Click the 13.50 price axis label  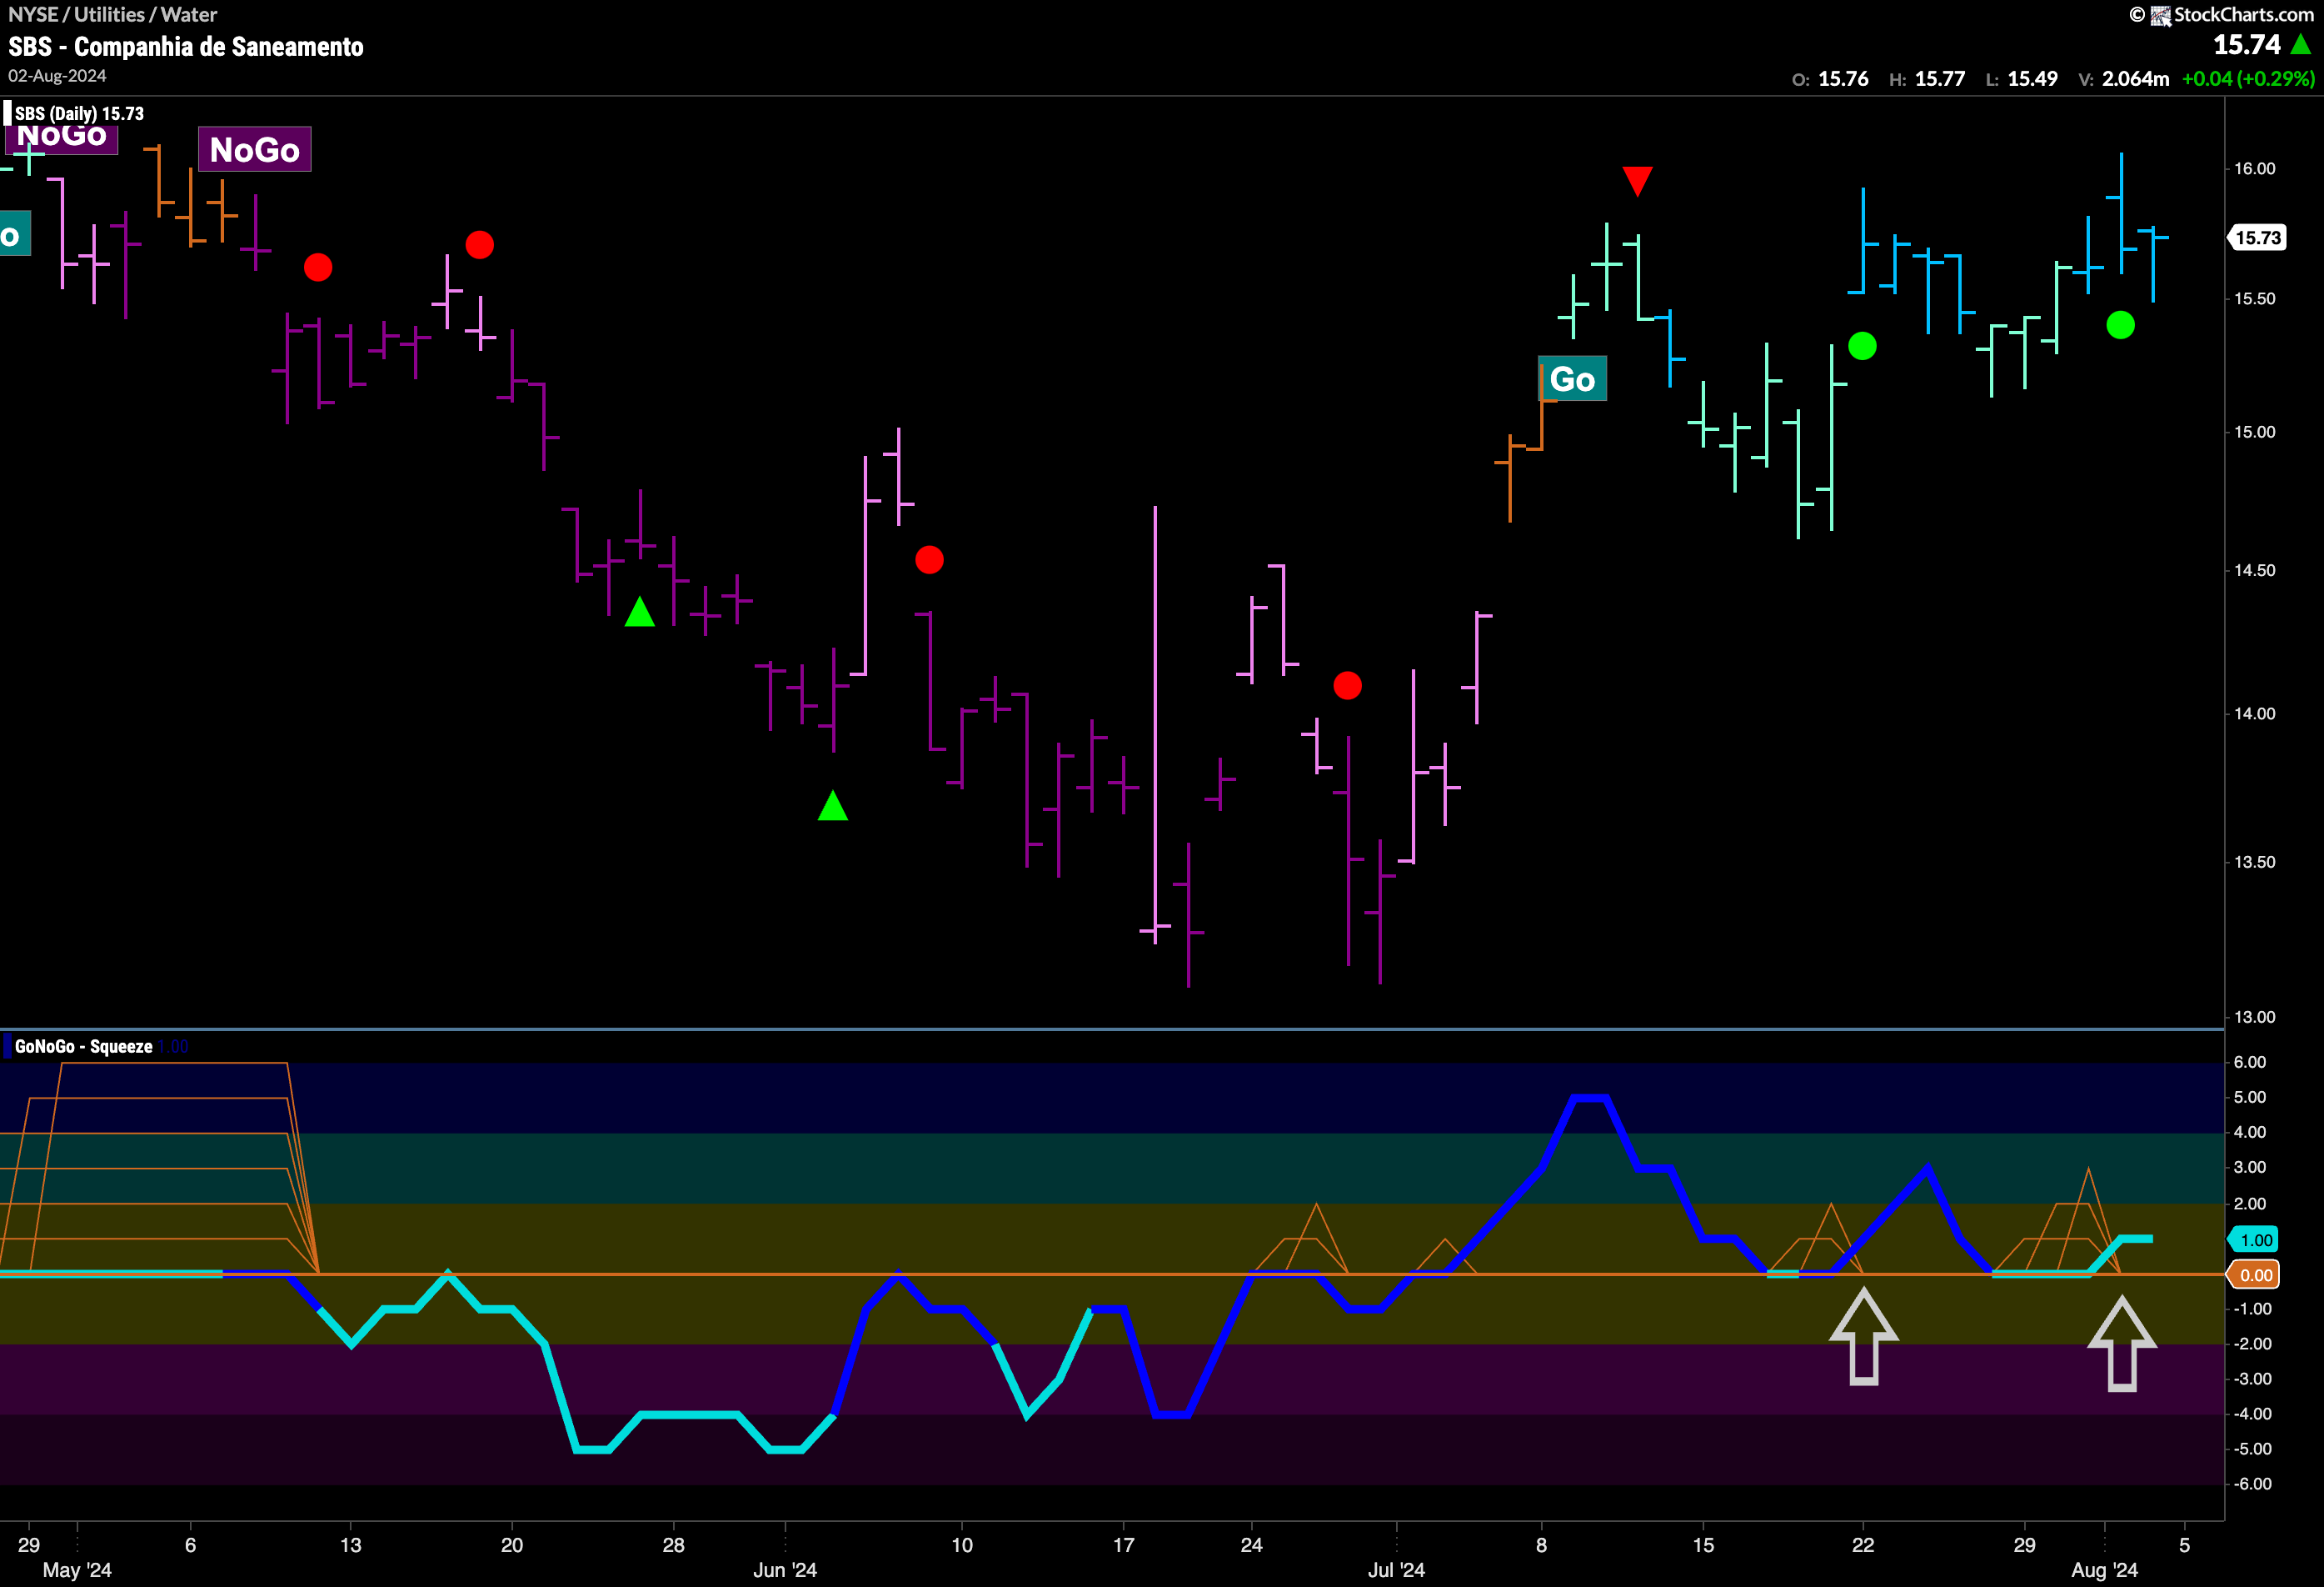coord(2255,862)
